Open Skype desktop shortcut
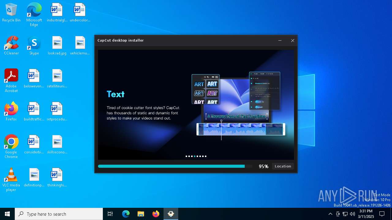Image resolution: width=392 pixels, height=220 pixels. coord(34,46)
